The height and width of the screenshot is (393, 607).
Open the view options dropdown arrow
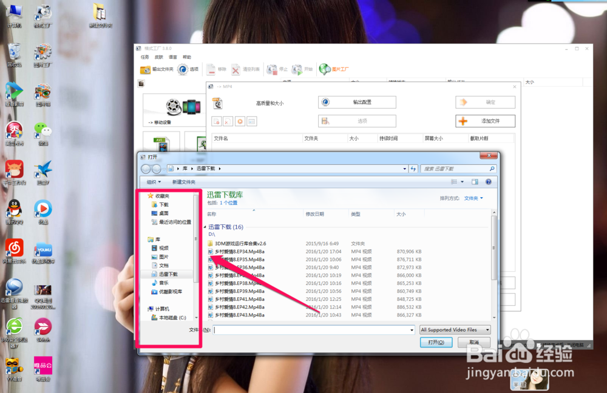point(462,182)
